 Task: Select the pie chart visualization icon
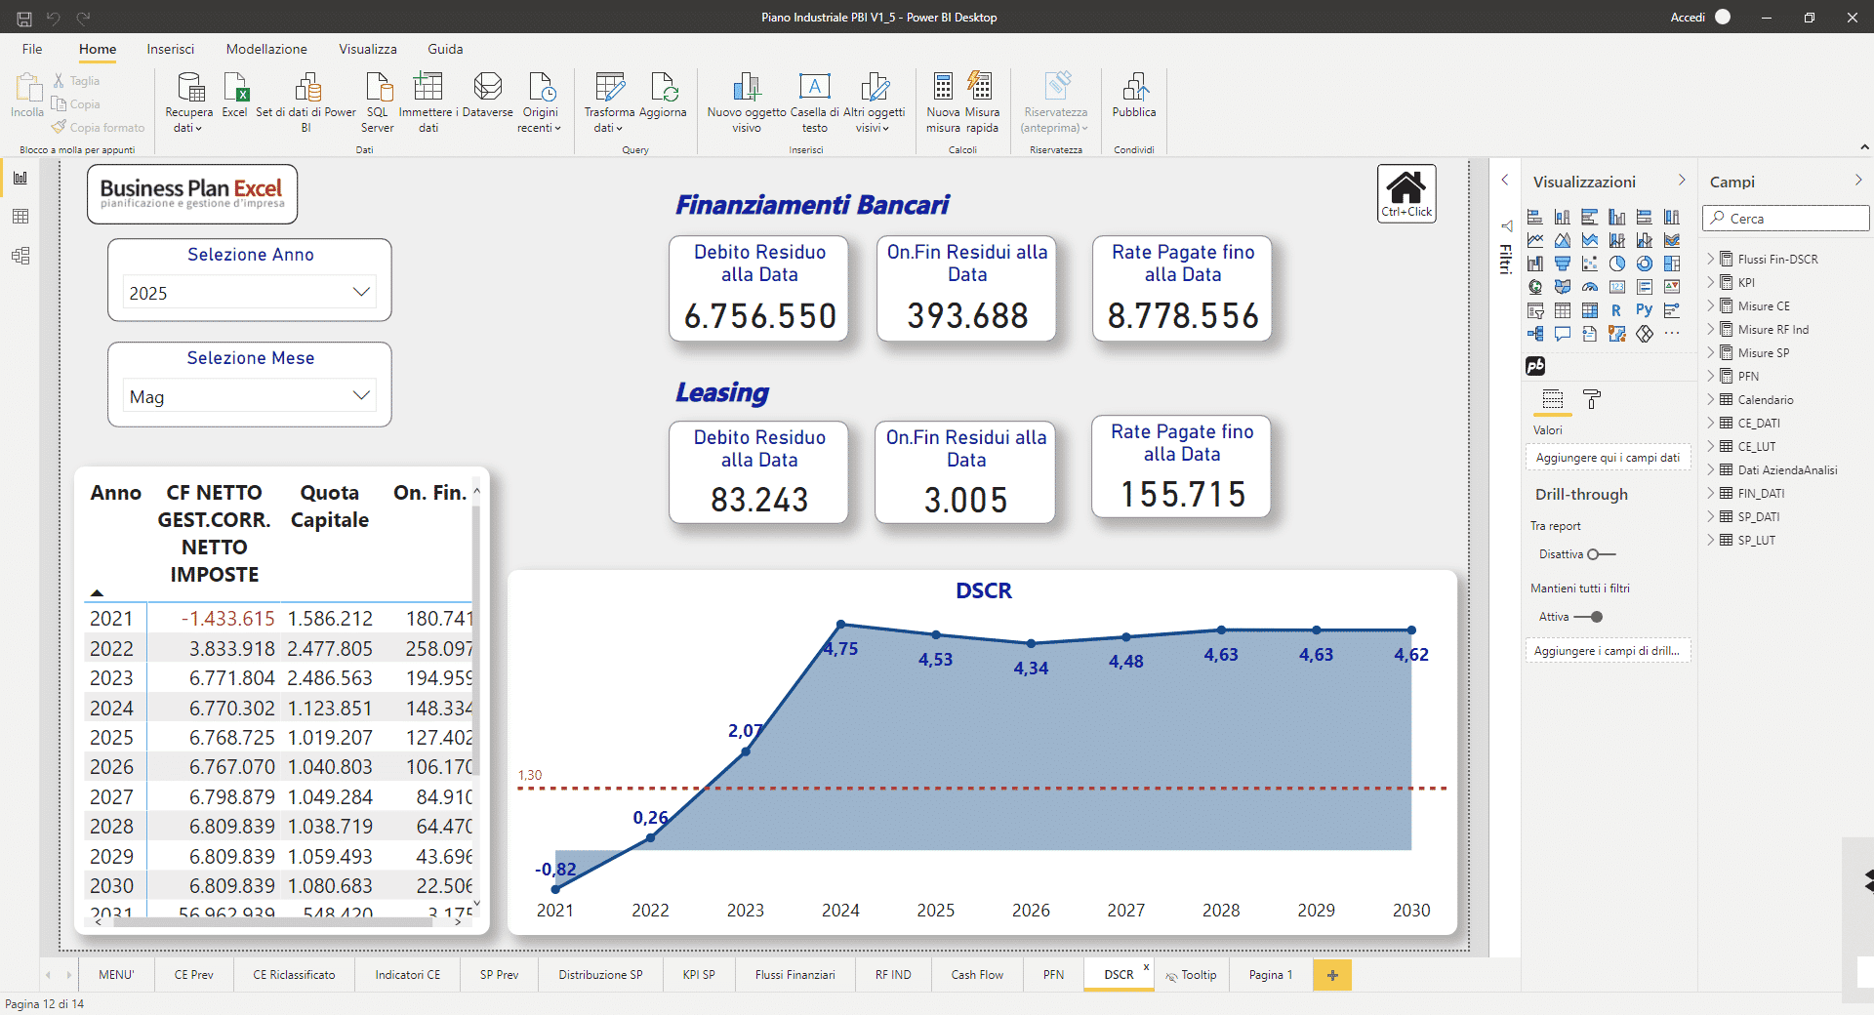click(x=1617, y=264)
